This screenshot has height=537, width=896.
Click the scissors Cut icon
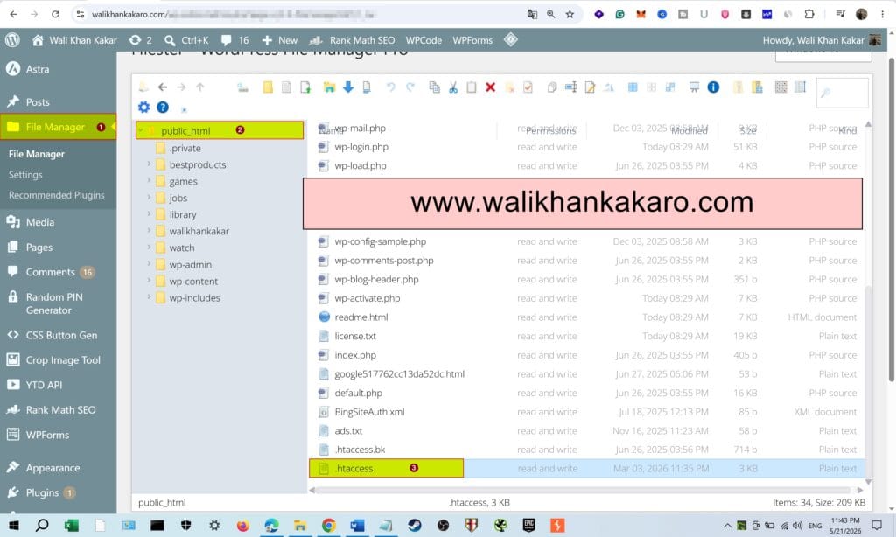pos(453,87)
